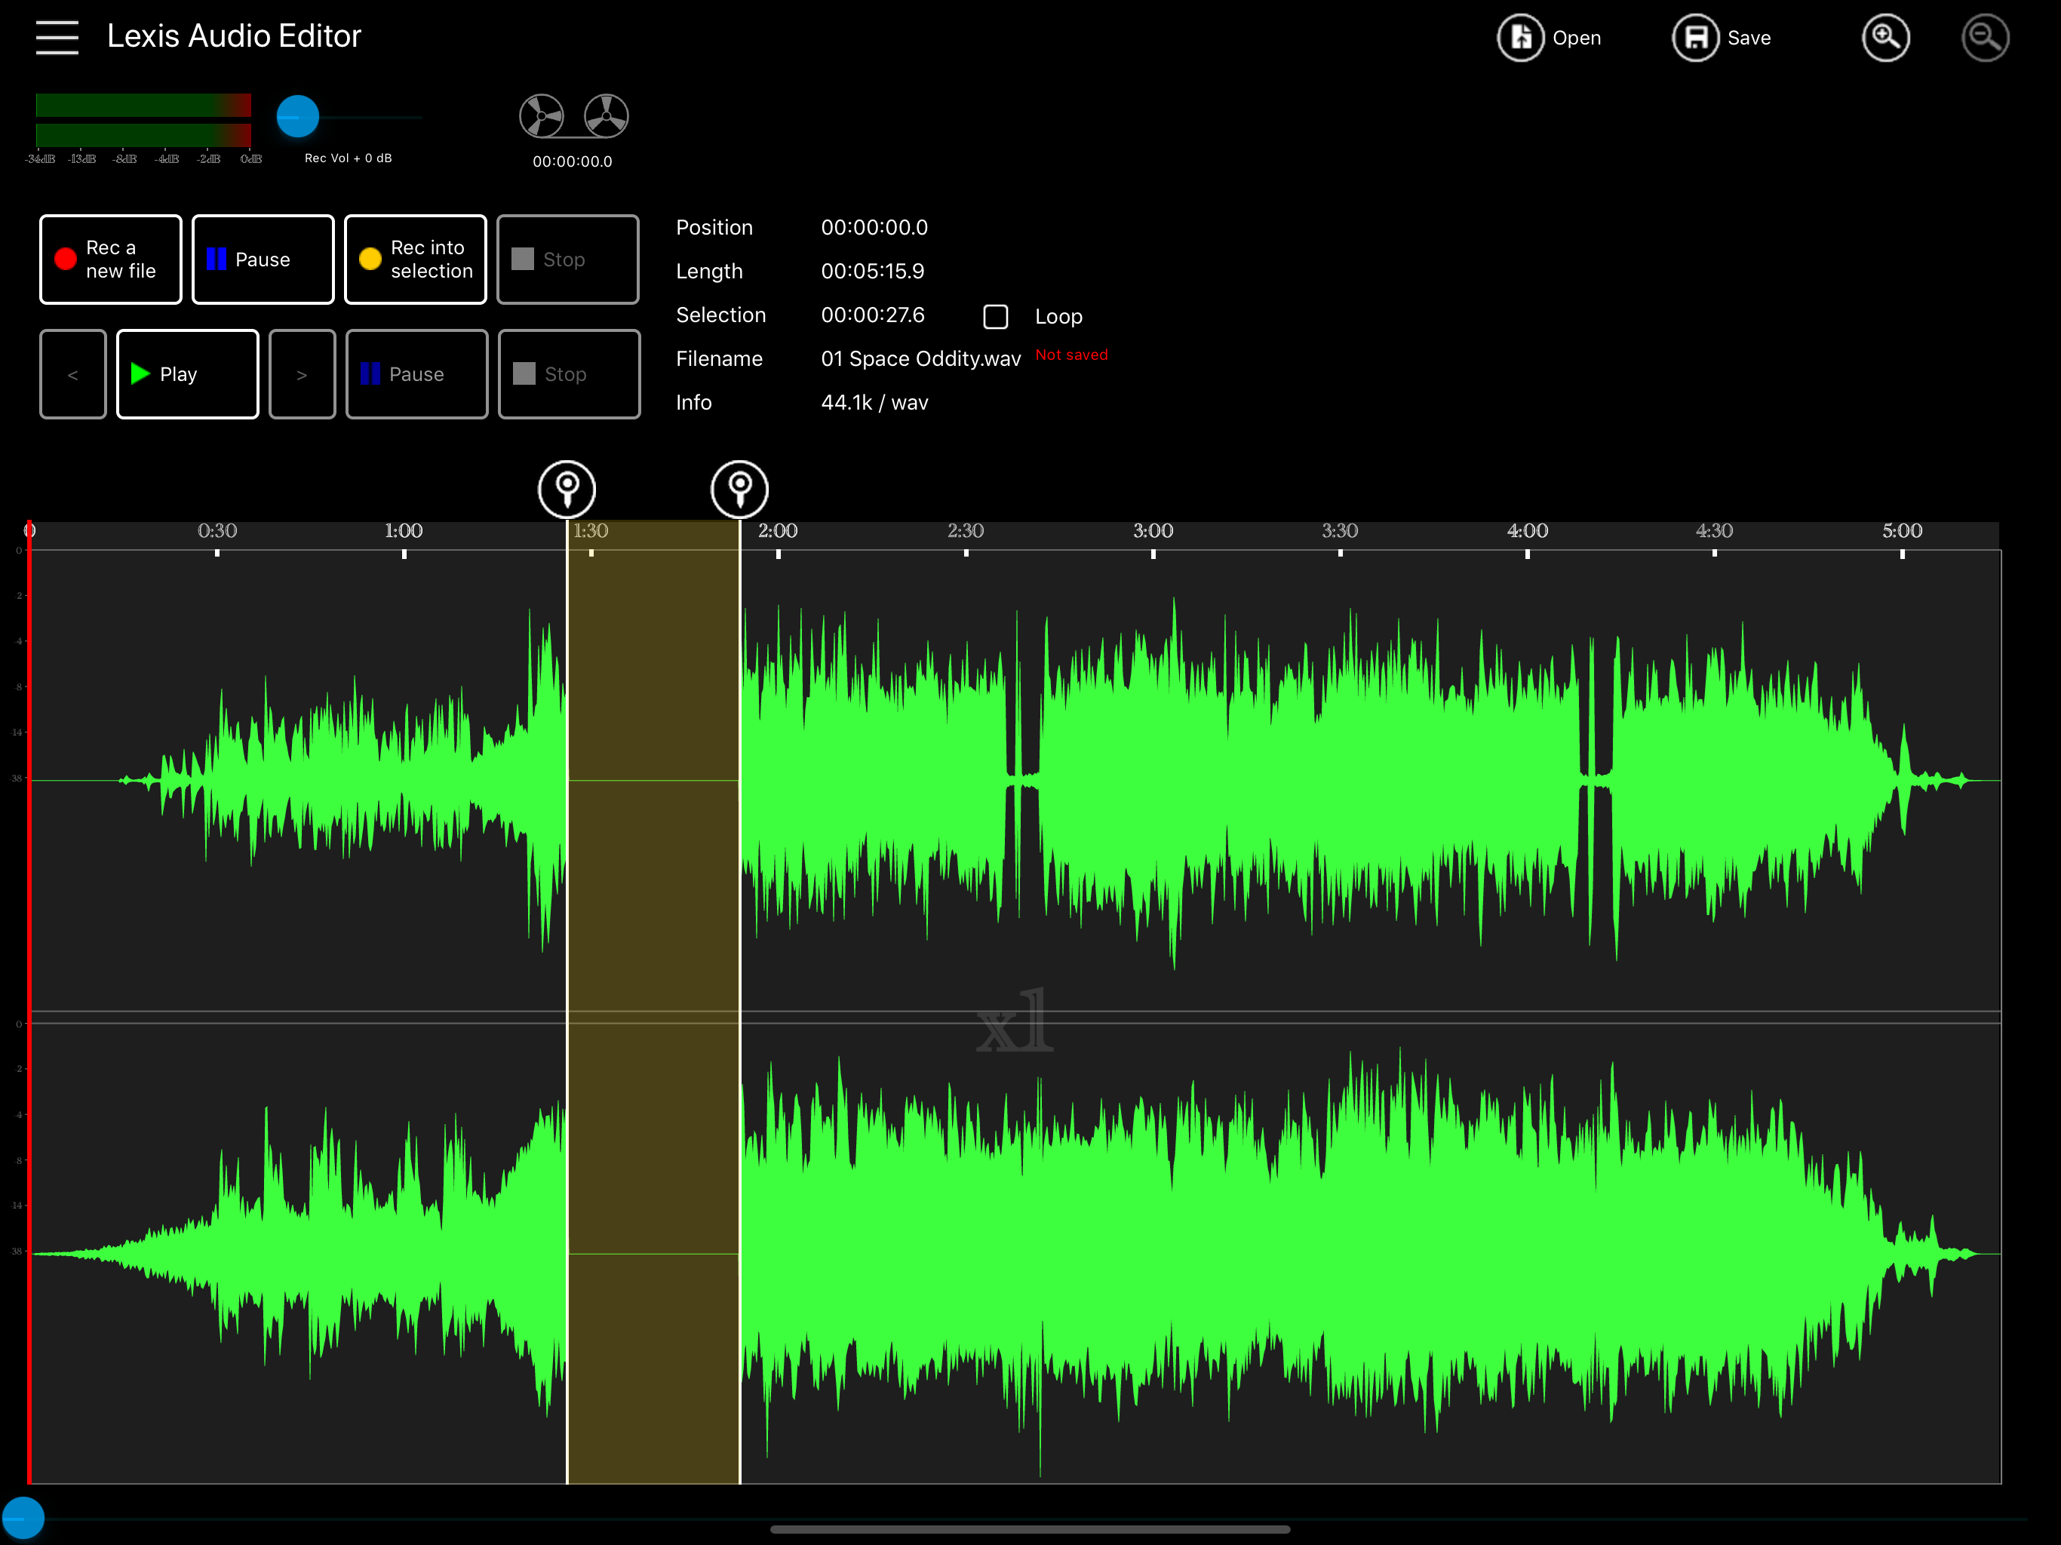
Task: Zoom out of the waveform
Action: pos(1985,38)
